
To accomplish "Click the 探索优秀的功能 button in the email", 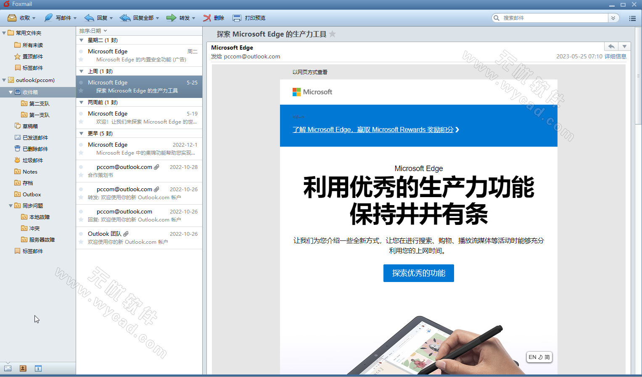I will point(418,273).
